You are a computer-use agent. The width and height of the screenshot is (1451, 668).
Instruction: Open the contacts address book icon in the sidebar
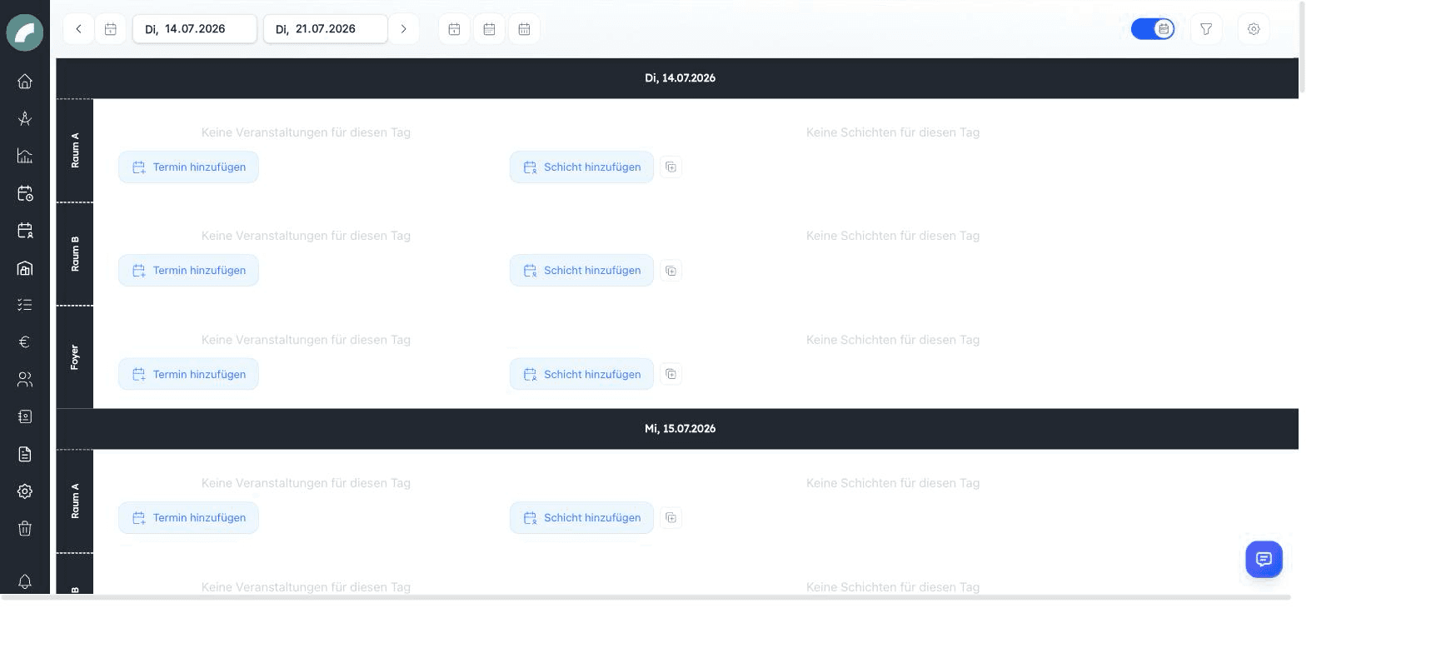[25, 416]
